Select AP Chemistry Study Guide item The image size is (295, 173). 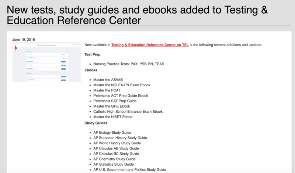pos(114,159)
